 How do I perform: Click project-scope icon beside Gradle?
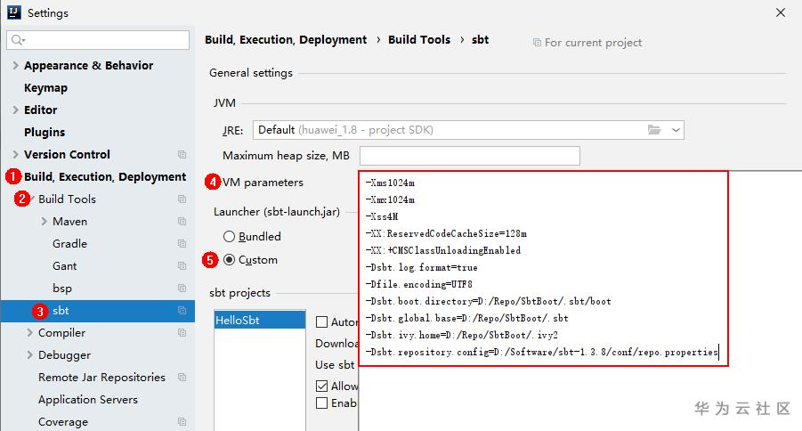point(182,244)
